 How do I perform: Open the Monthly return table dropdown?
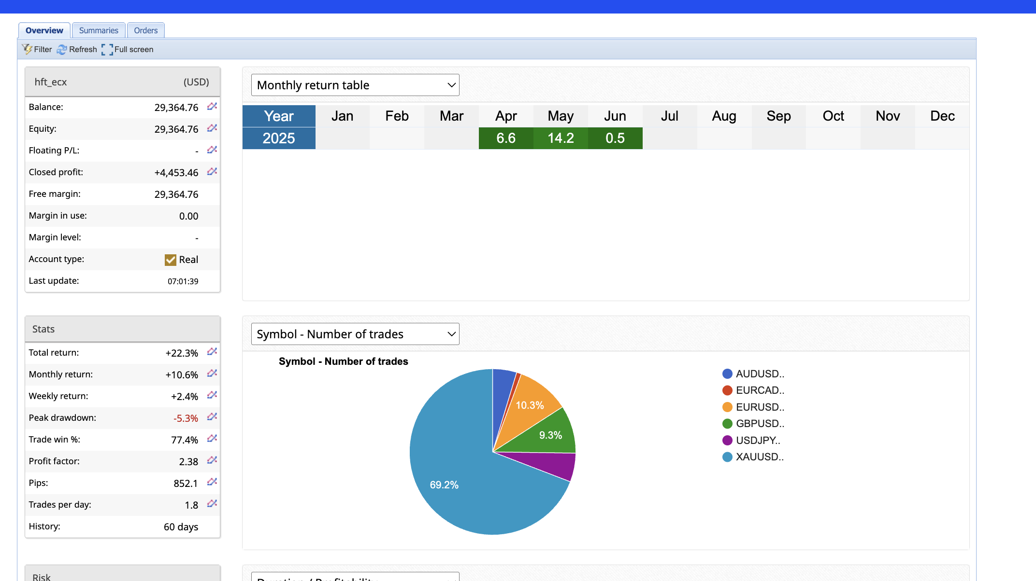point(355,85)
